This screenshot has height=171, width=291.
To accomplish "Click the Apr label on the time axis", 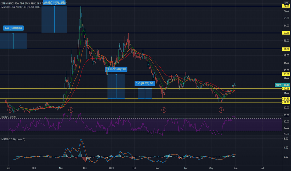I will [185, 168].
